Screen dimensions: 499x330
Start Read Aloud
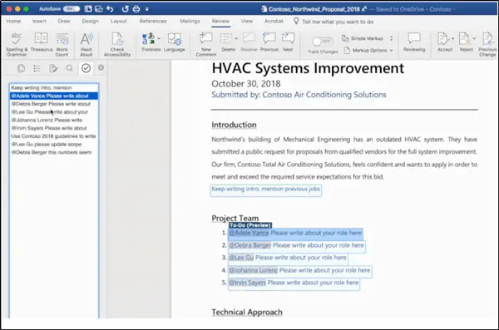click(86, 44)
